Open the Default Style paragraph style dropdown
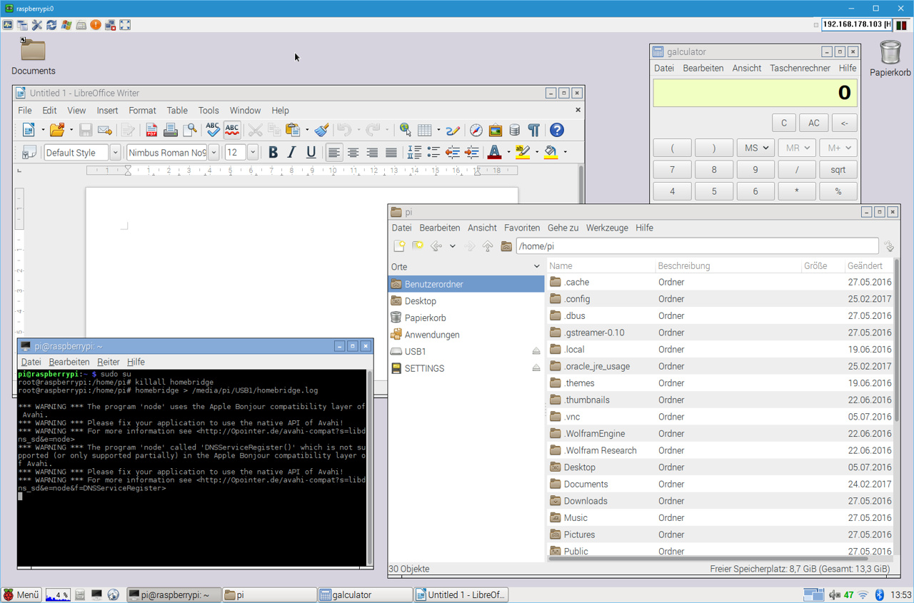Image resolution: width=914 pixels, height=603 pixels. (115, 152)
